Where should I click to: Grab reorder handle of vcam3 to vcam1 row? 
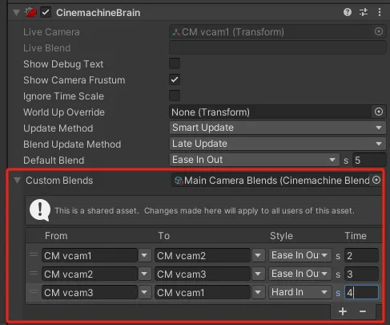[x=34, y=291]
